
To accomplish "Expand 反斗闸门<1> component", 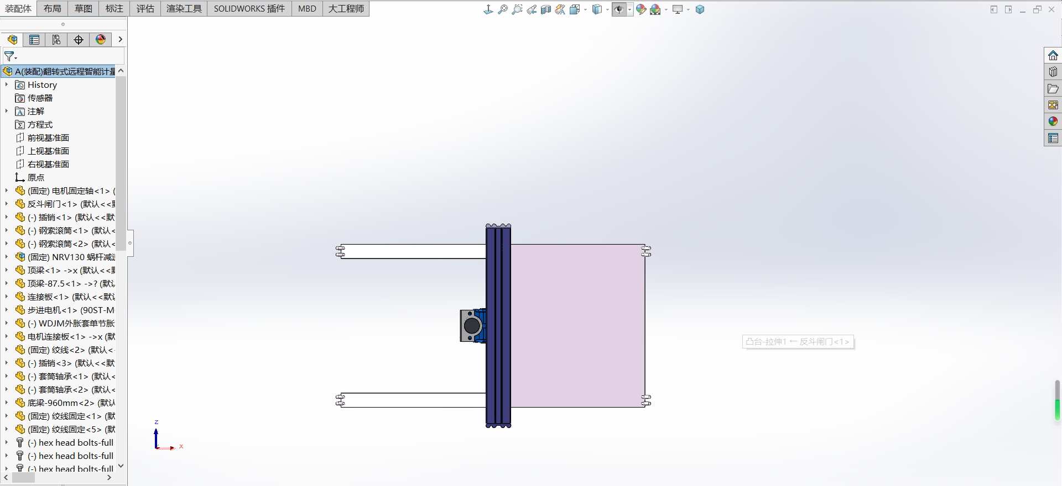I will [x=7, y=204].
